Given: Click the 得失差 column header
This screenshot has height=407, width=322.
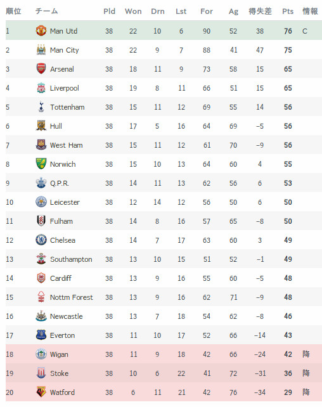Looking at the screenshot, I should click(x=260, y=11).
